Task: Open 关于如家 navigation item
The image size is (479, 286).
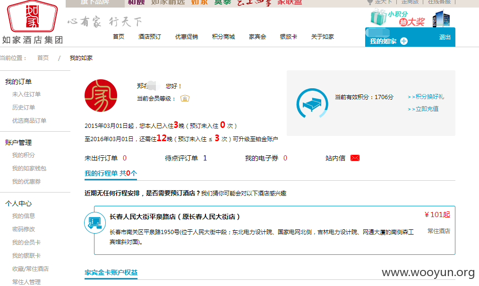Action: coord(322,37)
